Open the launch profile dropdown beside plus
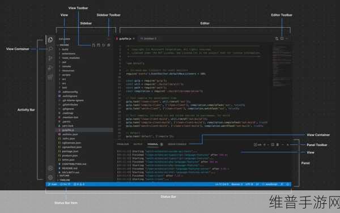 tap(268, 144)
